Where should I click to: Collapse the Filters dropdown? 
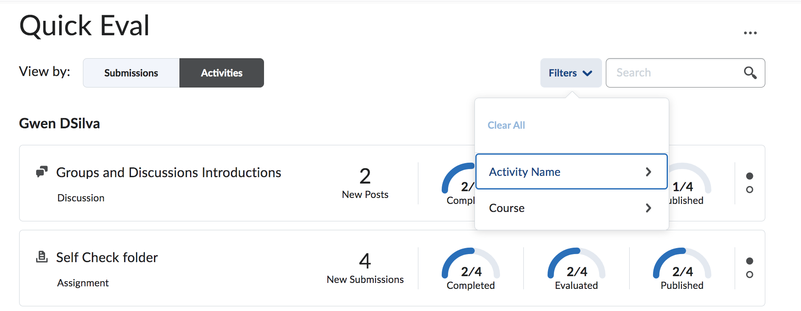571,73
